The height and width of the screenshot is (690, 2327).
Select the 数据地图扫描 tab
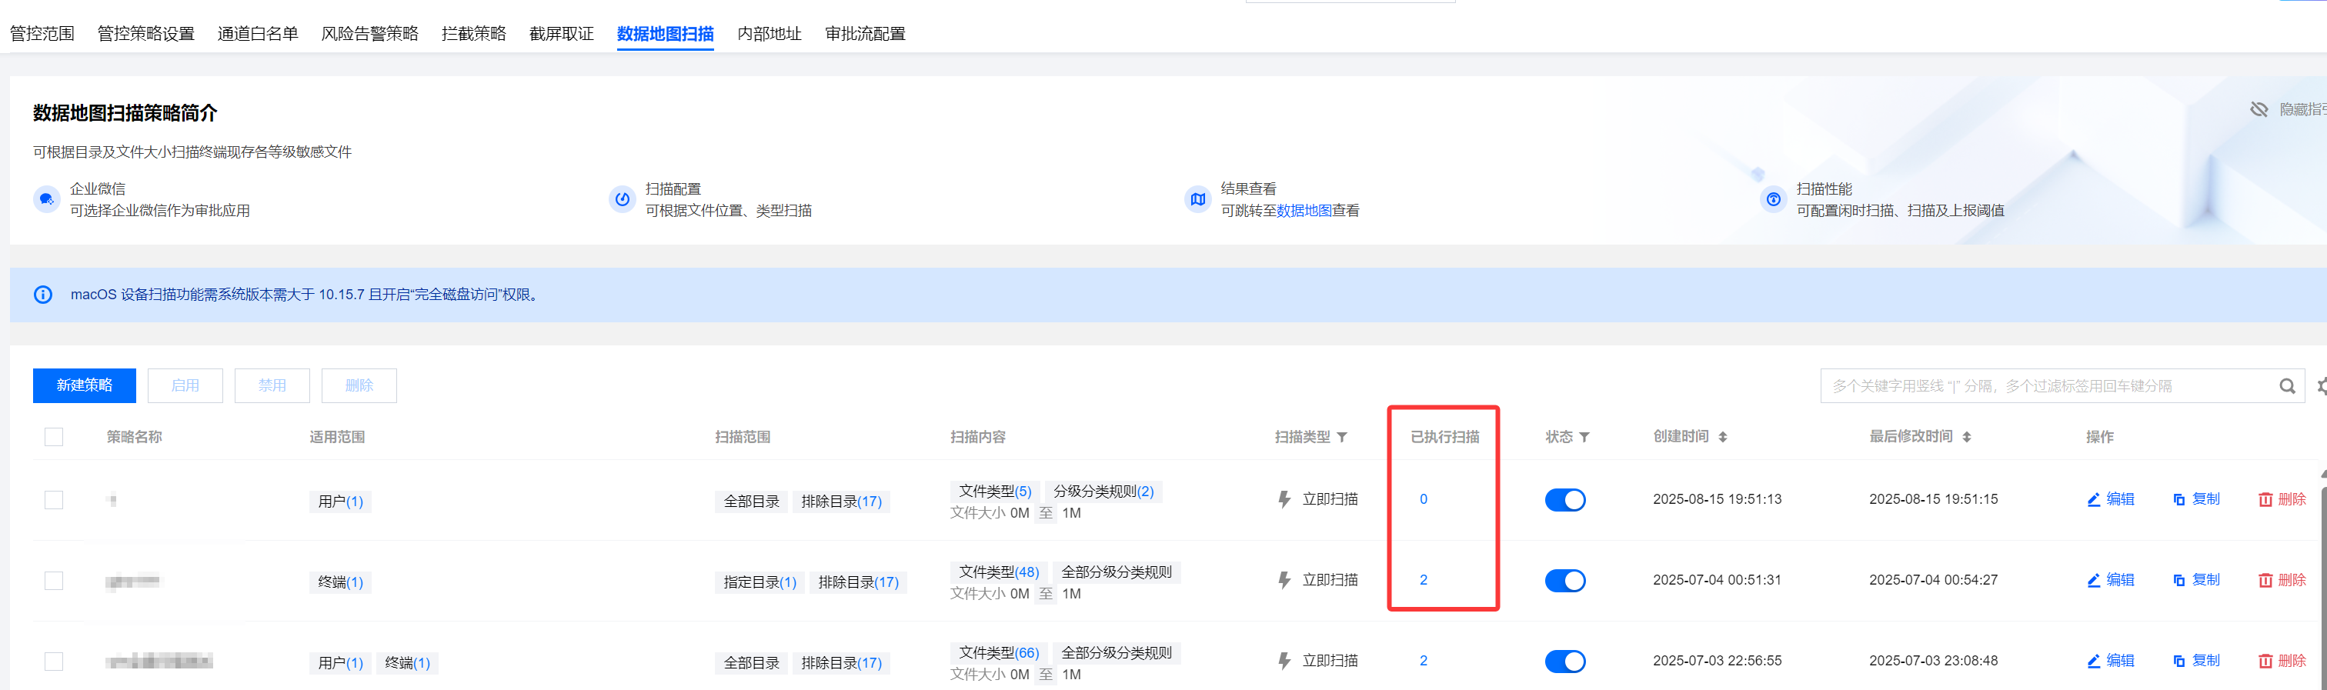(665, 33)
